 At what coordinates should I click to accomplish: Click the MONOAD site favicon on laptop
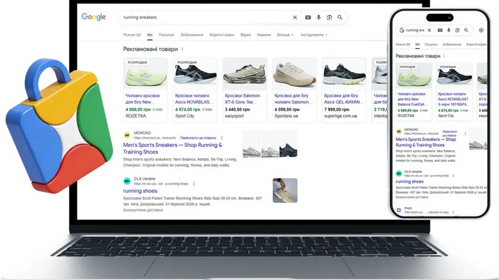[127, 135]
